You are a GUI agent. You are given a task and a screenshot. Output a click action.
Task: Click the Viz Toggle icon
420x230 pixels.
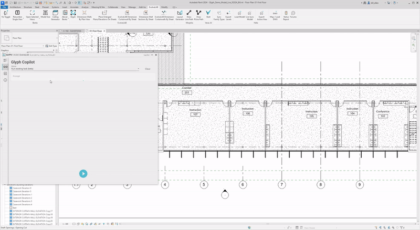click(x=5, y=14)
